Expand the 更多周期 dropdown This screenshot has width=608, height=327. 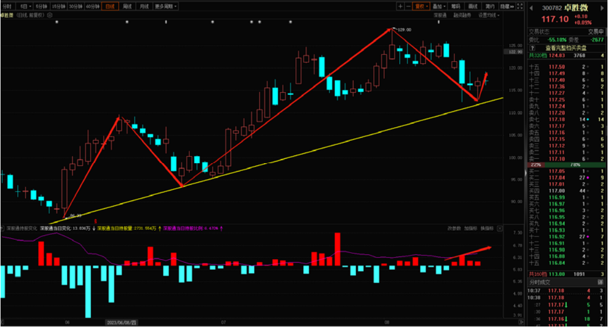click(166, 6)
